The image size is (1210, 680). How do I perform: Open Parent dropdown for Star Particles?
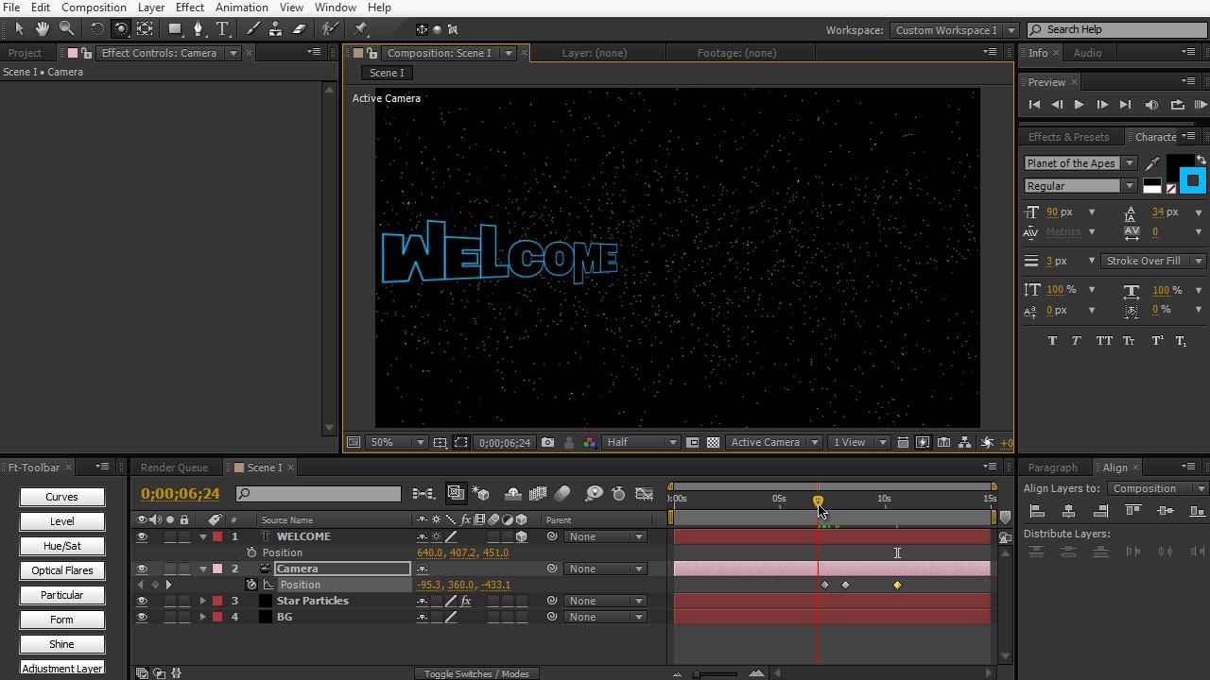(x=605, y=601)
